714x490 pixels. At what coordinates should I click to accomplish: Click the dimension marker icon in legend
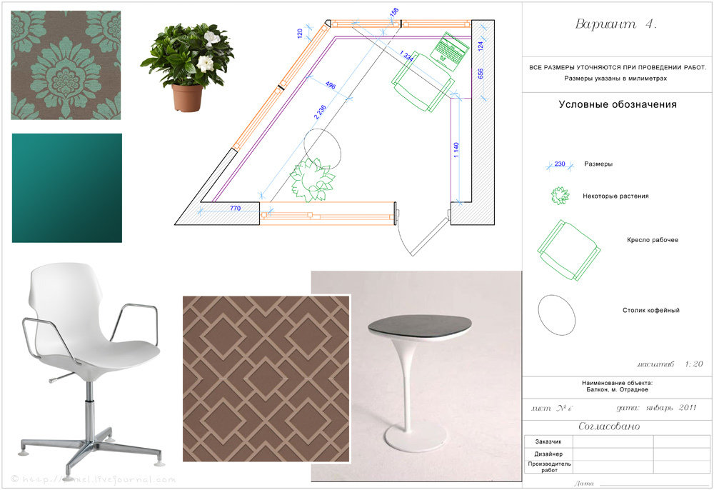(x=559, y=164)
